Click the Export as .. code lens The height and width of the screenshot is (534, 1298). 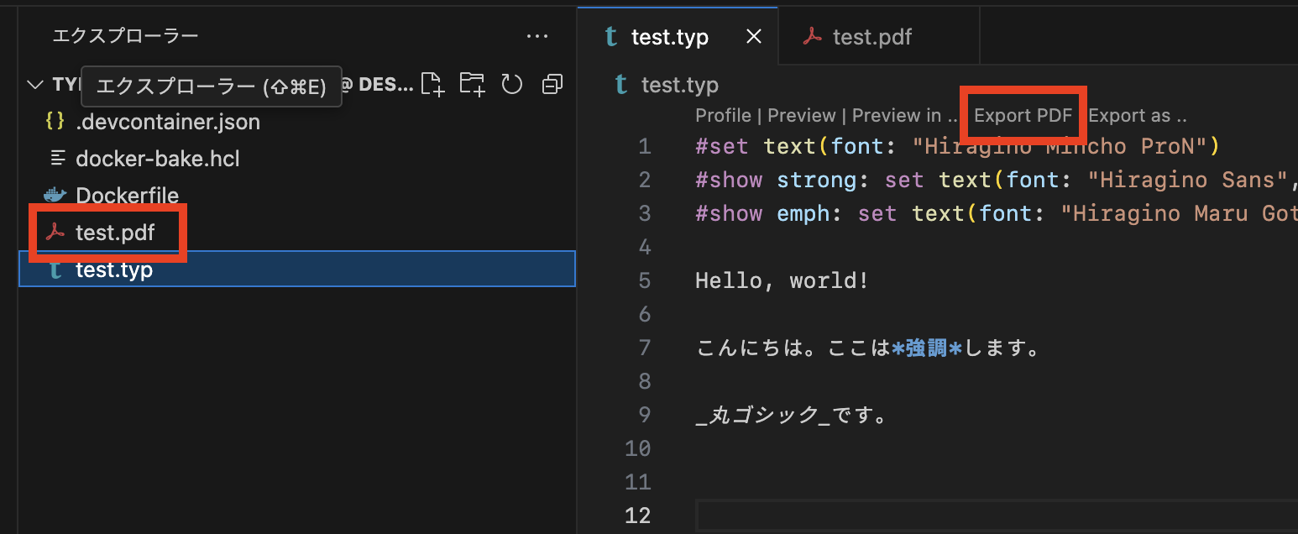pyautogui.click(x=1138, y=115)
